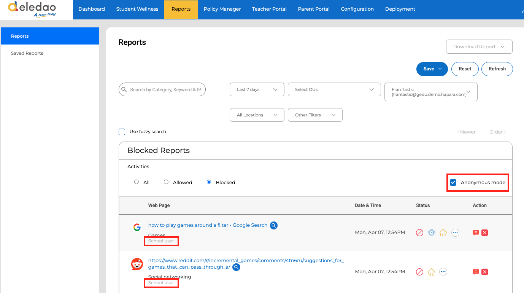524x293 pixels.
Task: Open the Deployment tab
Action: pos(400,9)
